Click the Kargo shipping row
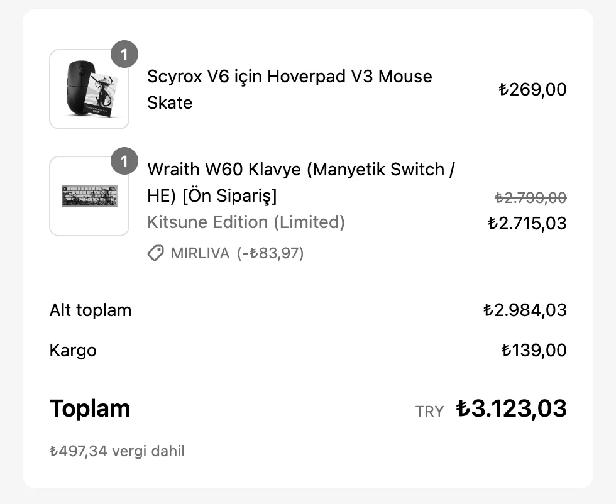The image size is (616, 504). click(73, 350)
